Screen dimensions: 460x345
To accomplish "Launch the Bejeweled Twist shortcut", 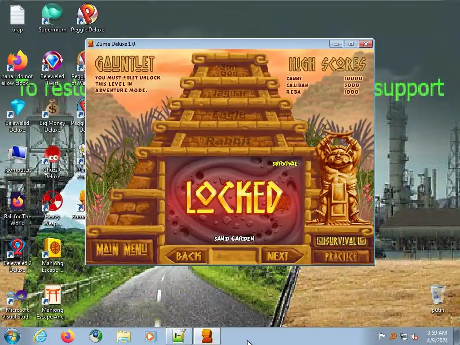I will 52,68.
